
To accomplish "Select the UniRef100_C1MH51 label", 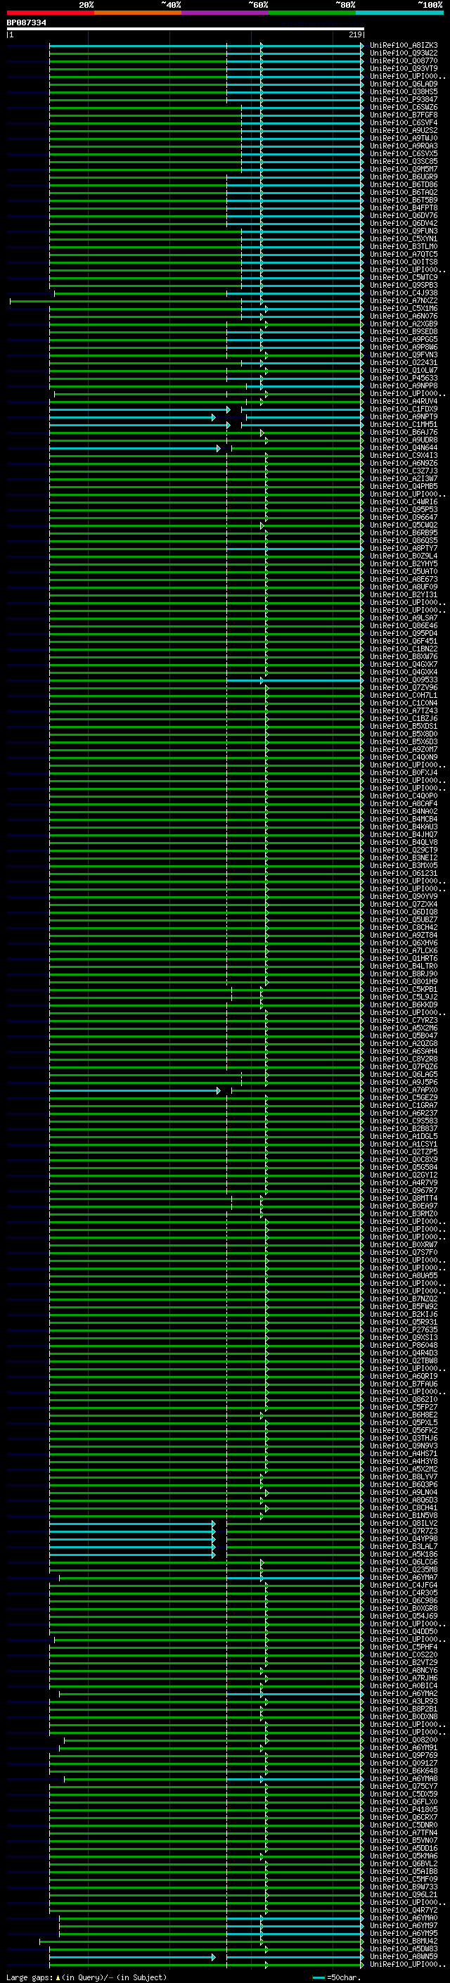I will [x=404, y=424].
